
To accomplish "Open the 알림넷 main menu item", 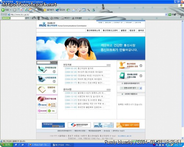I will click(124, 31).
